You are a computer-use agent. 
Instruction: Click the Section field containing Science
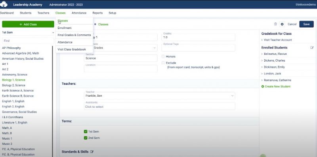click(121, 58)
